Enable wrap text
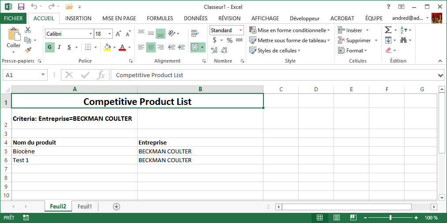The image size is (447, 223). (195, 33)
